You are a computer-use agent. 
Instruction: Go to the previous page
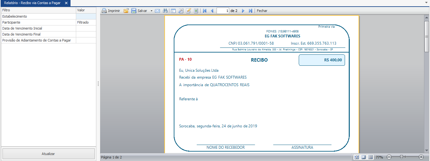(x=212, y=11)
